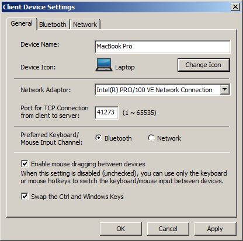Select the Network input channel radio button
The height and width of the screenshot is (241, 243).
(x=151, y=138)
